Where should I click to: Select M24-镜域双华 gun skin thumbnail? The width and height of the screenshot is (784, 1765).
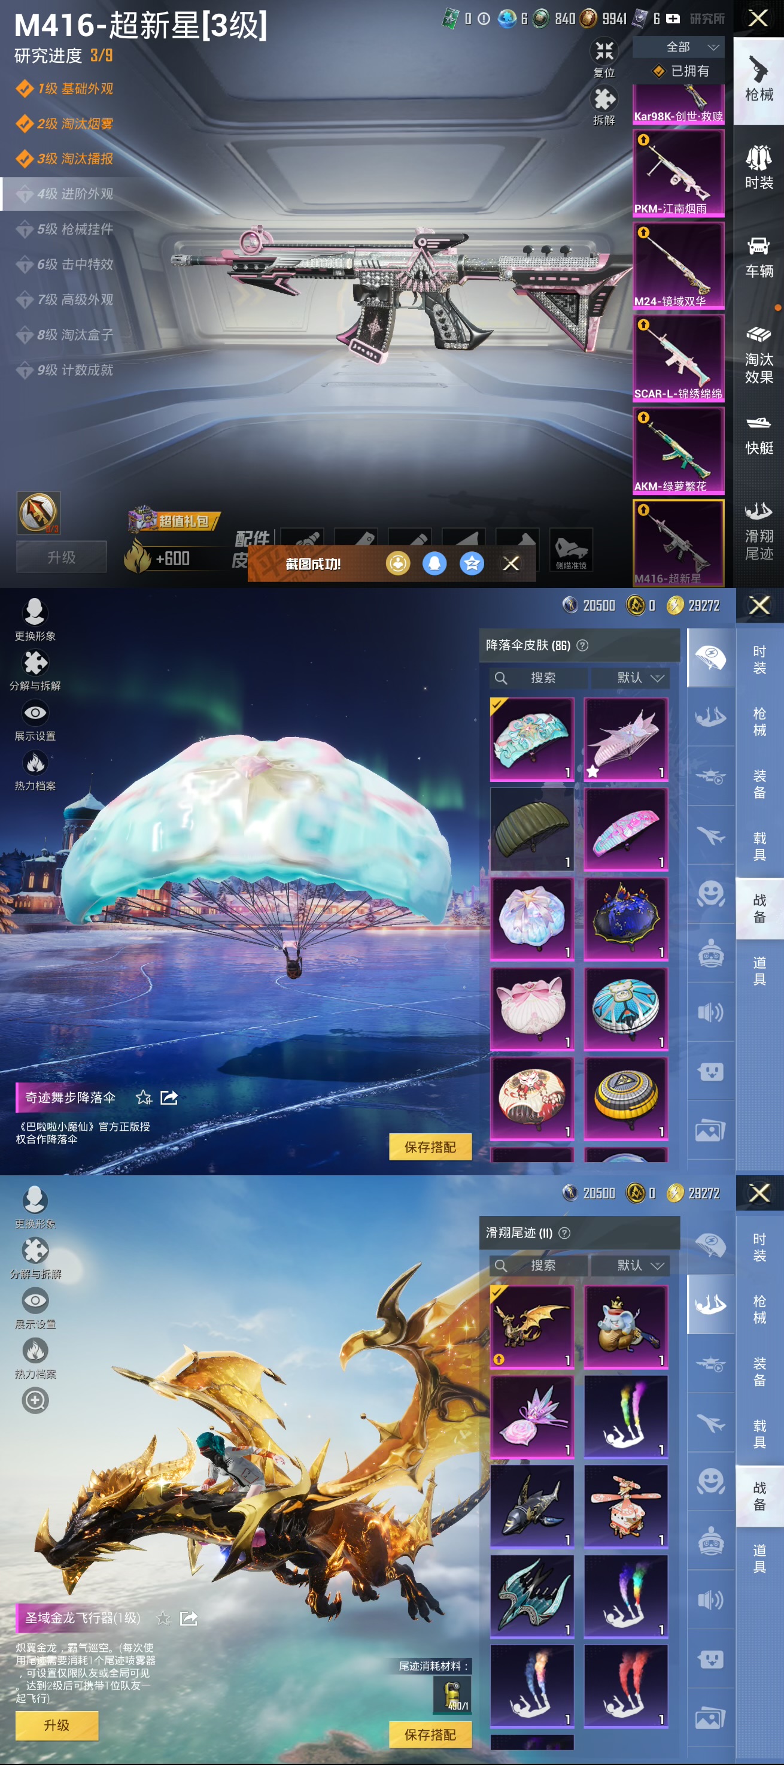tap(679, 265)
